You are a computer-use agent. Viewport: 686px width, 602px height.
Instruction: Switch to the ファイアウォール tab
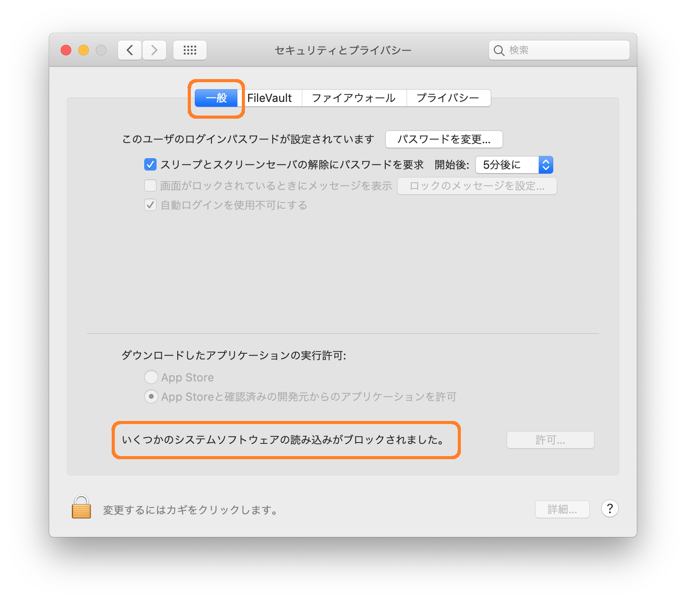coord(354,98)
